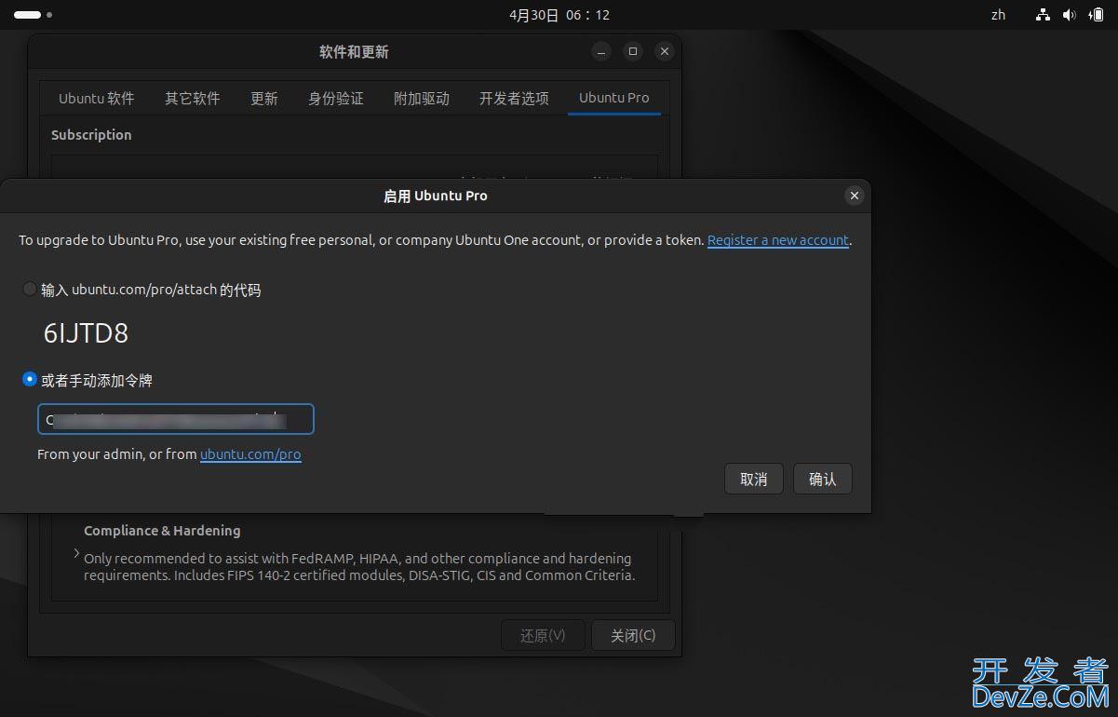Image resolution: width=1118 pixels, height=717 pixels.
Task: Switch to the 附加驱动 tab
Action: [422, 98]
